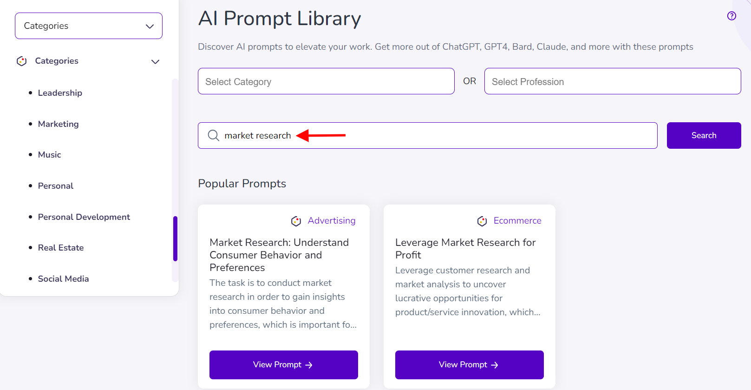Collapse the Categories sidebar section chevron
751x390 pixels.
[155, 61]
